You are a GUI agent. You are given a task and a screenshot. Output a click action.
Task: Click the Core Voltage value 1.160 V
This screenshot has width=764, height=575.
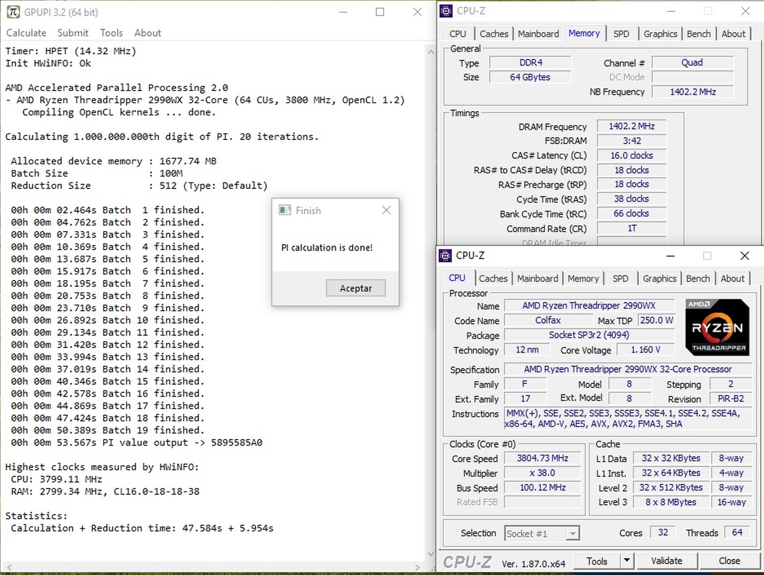pos(646,350)
